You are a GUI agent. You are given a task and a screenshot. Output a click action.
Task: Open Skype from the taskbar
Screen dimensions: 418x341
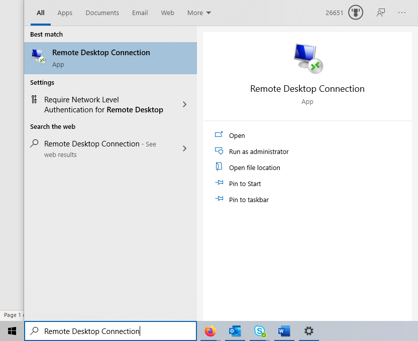[259, 331]
